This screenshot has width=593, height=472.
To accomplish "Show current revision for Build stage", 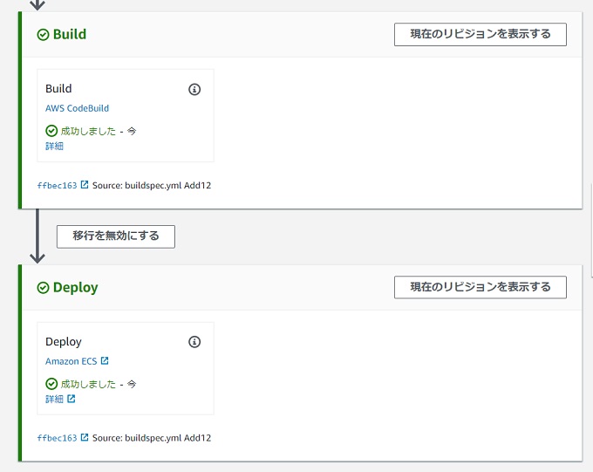I will click(x=481, y=34).
